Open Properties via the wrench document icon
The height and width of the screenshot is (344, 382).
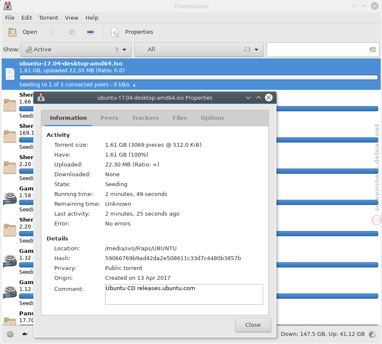tap(115, 32)
